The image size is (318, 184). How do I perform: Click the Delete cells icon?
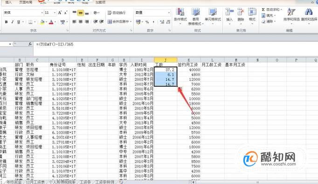tap(241, 12)
